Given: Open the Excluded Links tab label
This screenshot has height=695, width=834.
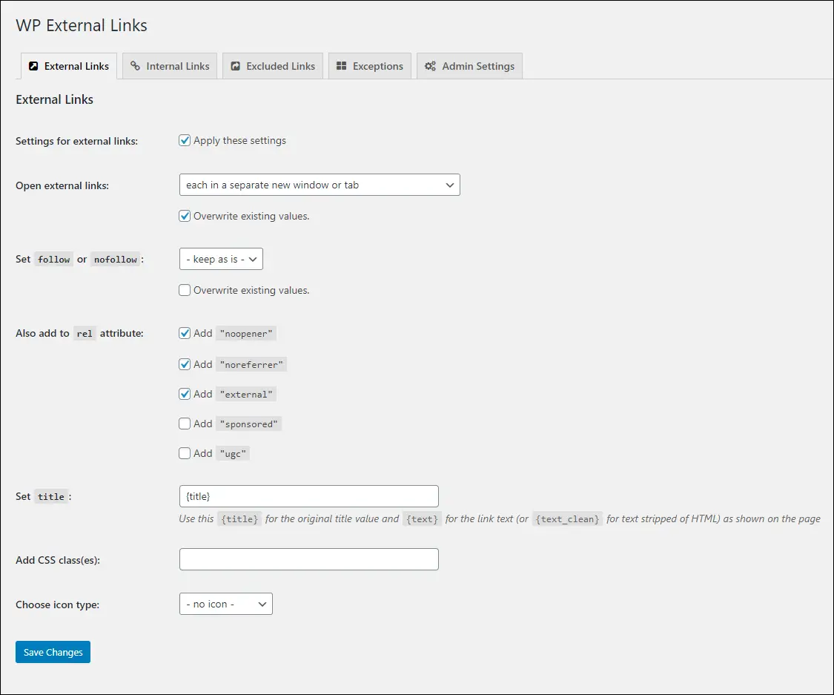Looking at the screenshot, I should [x=280, y=66].
